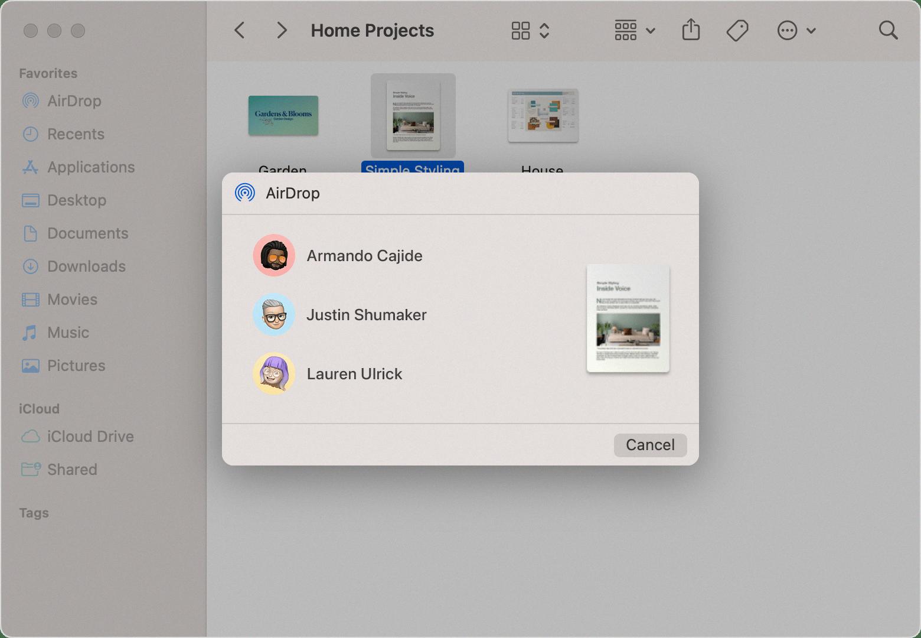Click the Share toolbar icon
Image resolution: width=921 pixels, height=638 pixels.
(x=691, y=30)
